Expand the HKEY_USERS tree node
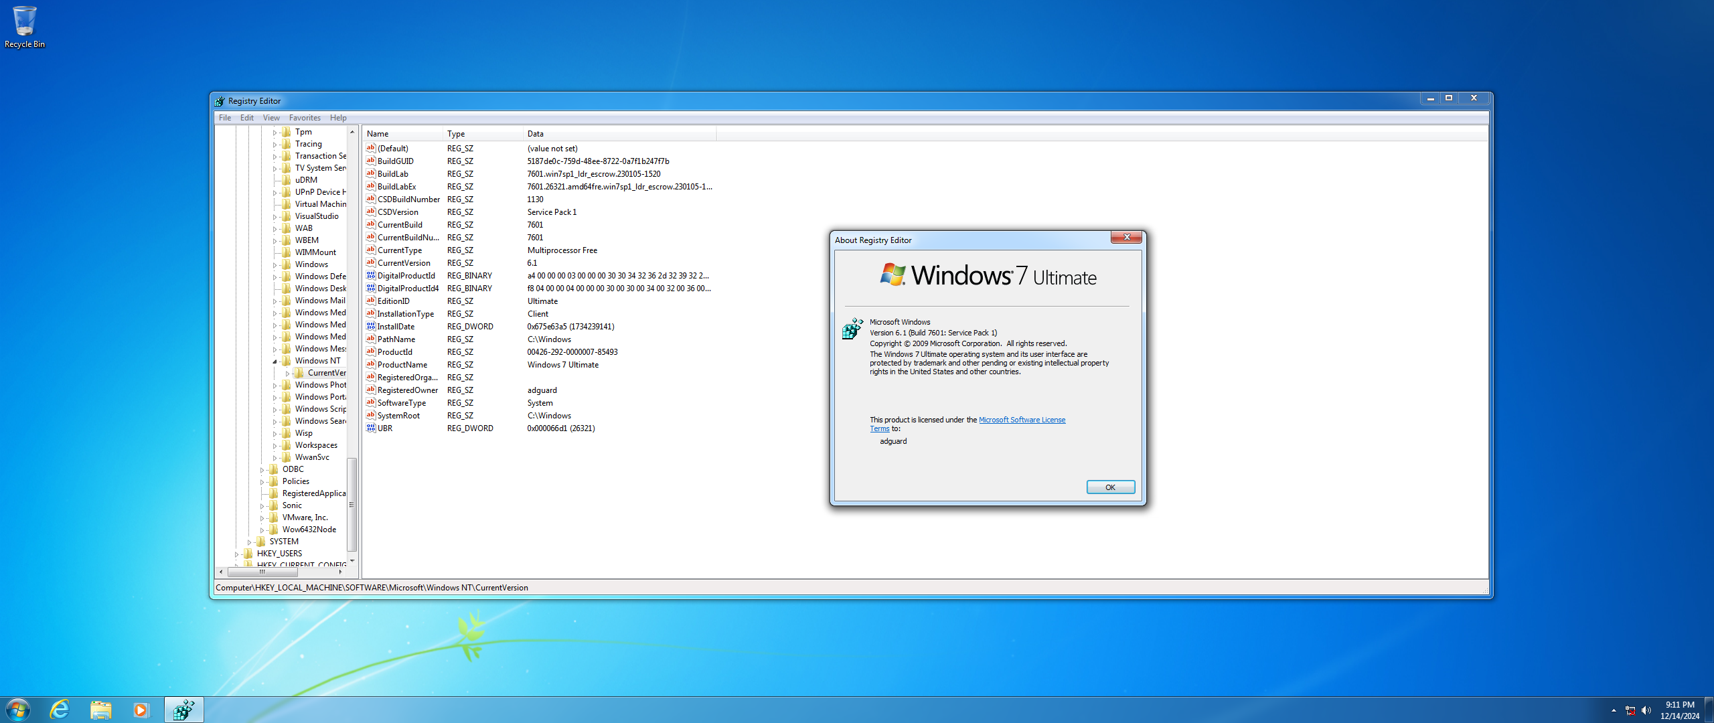Screen dimensions: 1714x723 click(236, 554)
